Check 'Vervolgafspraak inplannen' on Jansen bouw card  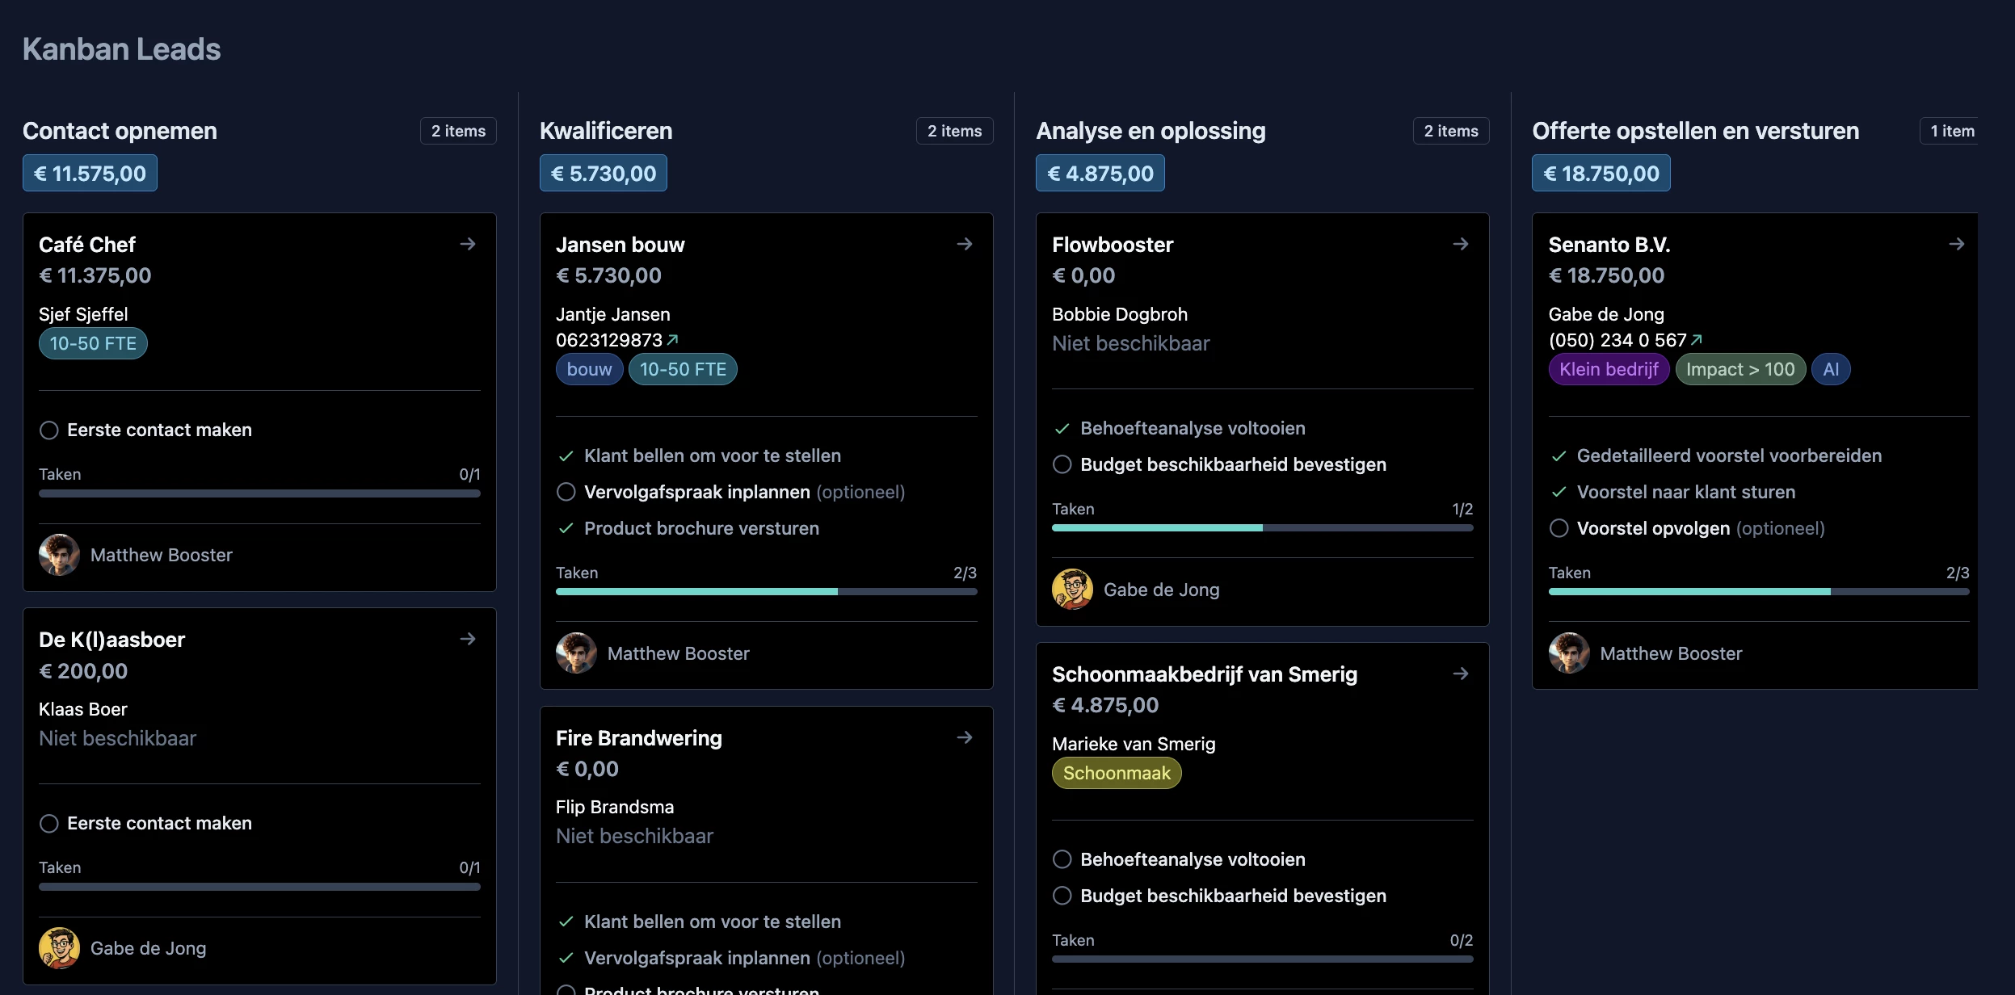(566, 492)
